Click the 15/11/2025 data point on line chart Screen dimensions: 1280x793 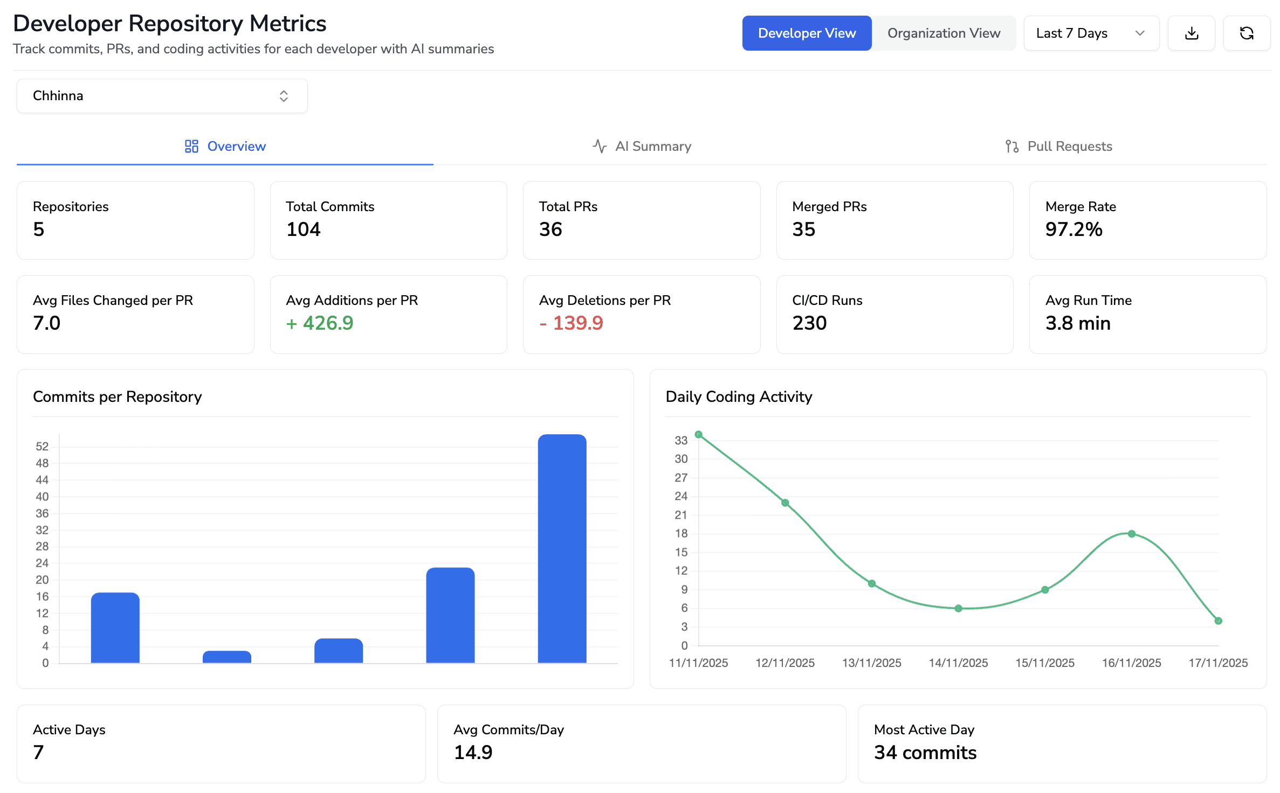[1045, 590]
